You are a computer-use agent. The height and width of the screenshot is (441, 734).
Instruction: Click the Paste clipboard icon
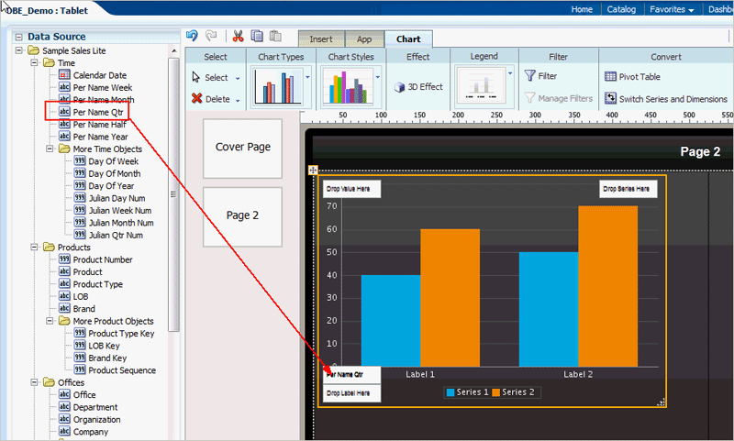276,36
